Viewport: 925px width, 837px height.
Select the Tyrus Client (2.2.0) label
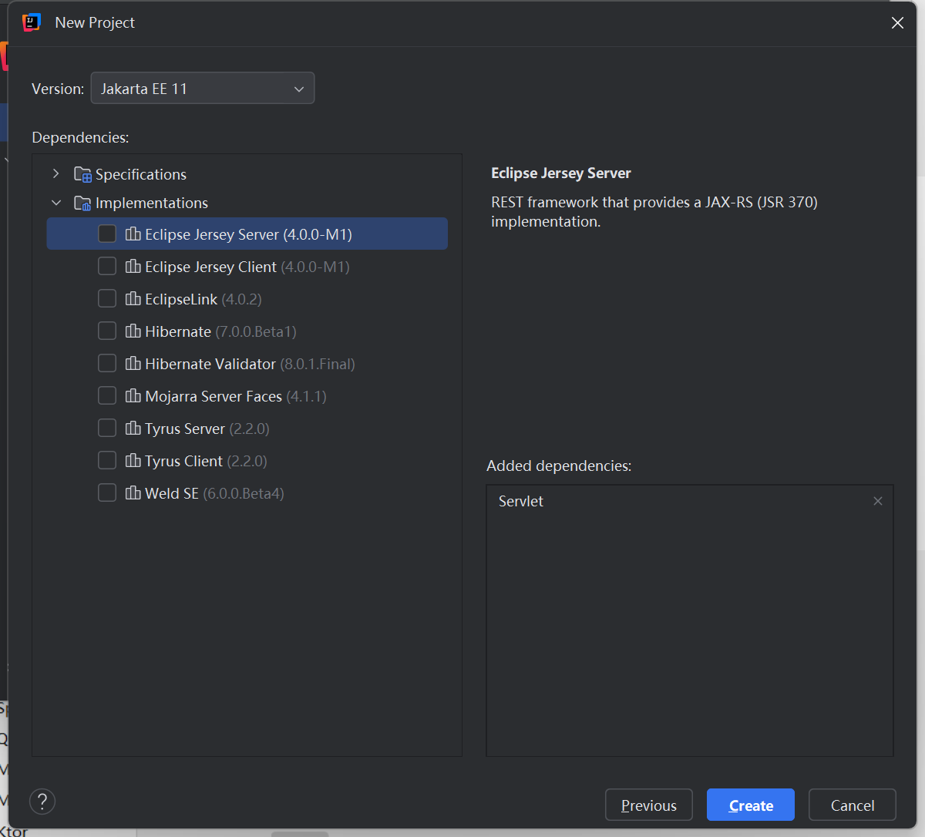206,461
